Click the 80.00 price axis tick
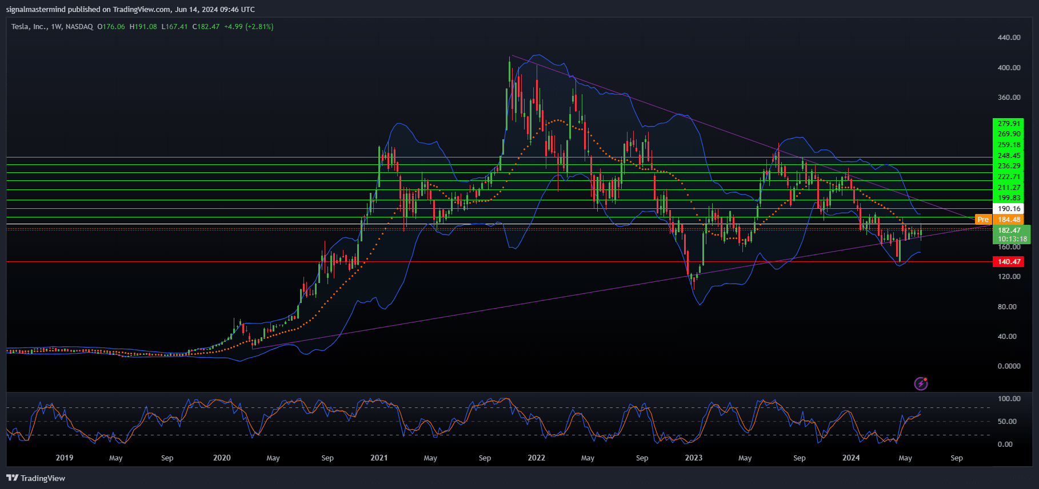 (1007, 307)
